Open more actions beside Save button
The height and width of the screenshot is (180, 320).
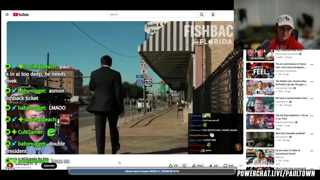pos(240,166)
